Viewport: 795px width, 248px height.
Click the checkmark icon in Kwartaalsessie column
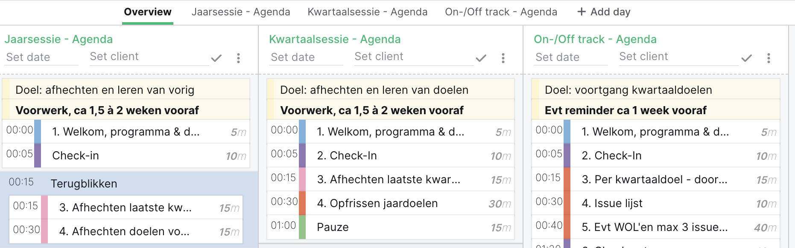point(481,58)
